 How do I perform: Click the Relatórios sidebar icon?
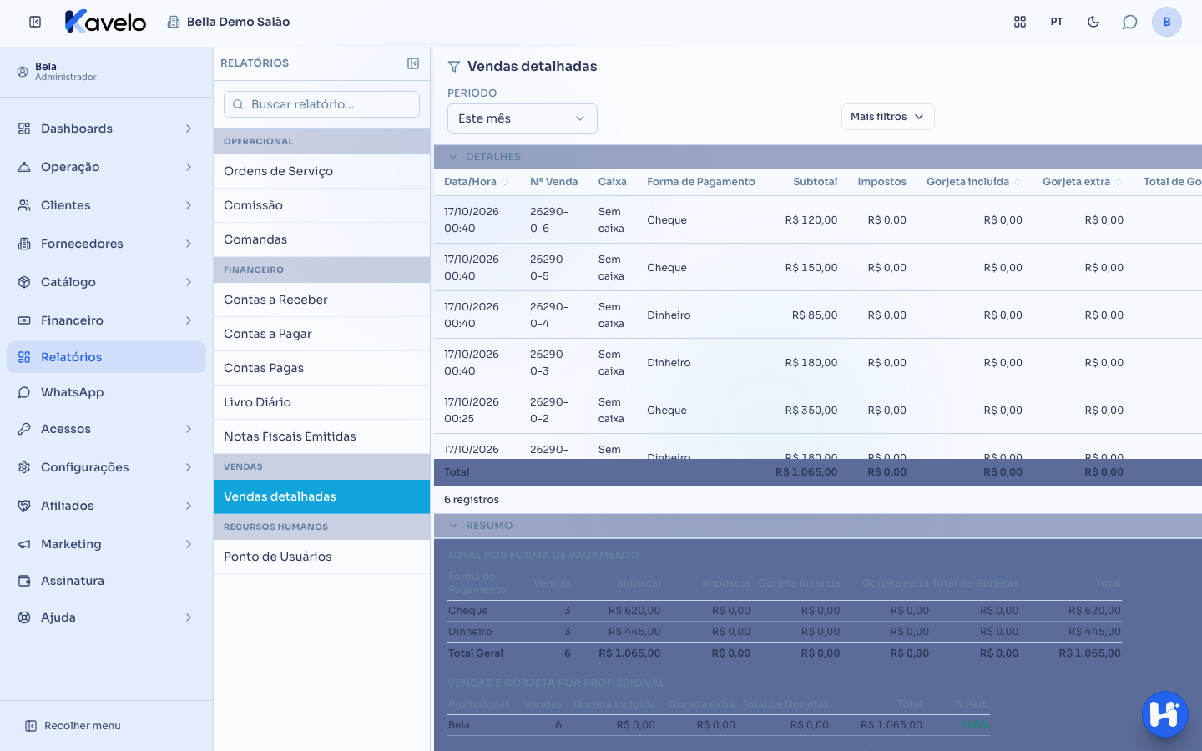[24, 357]
